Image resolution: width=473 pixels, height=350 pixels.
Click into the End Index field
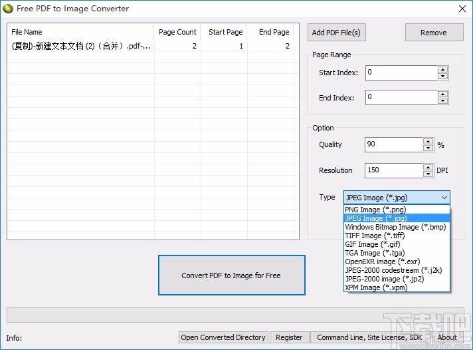click(401, 97)
